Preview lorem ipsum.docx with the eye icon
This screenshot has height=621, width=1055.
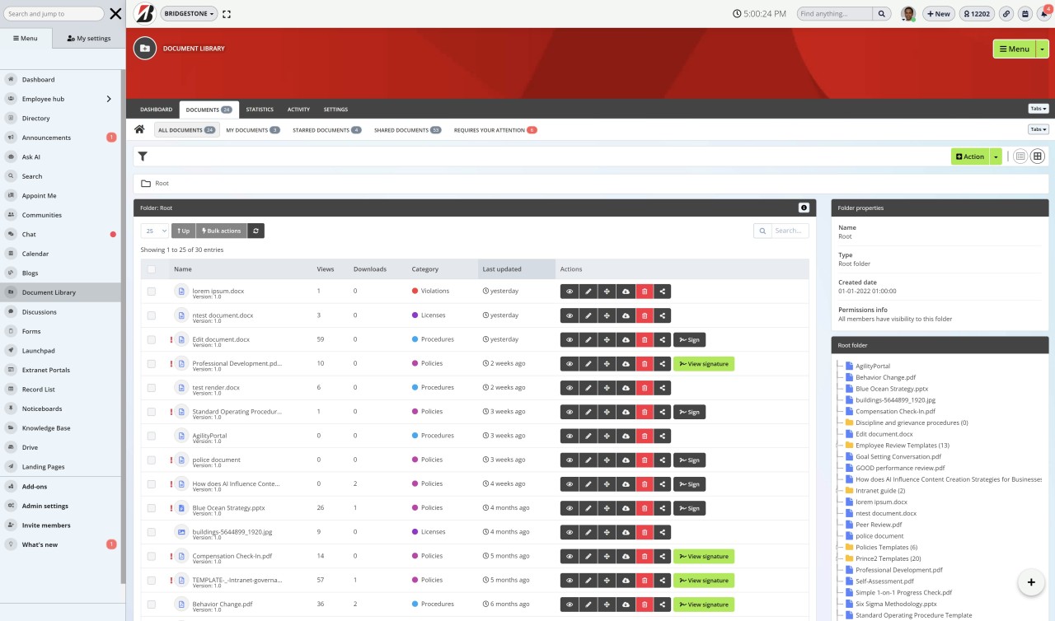570,291
